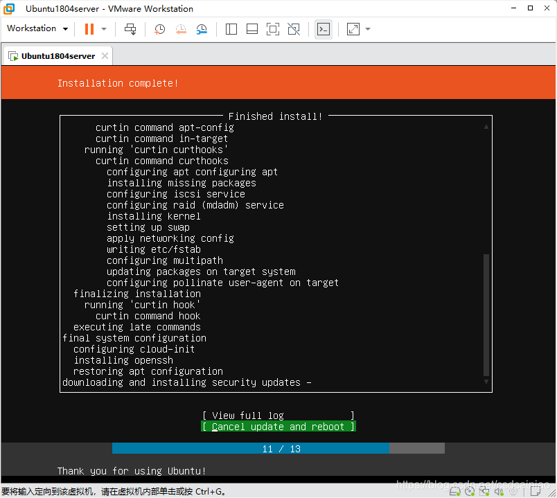Click the 'finalizing installation' log line
The width and height of the screenshot is (557, 498).
(137, 294)
